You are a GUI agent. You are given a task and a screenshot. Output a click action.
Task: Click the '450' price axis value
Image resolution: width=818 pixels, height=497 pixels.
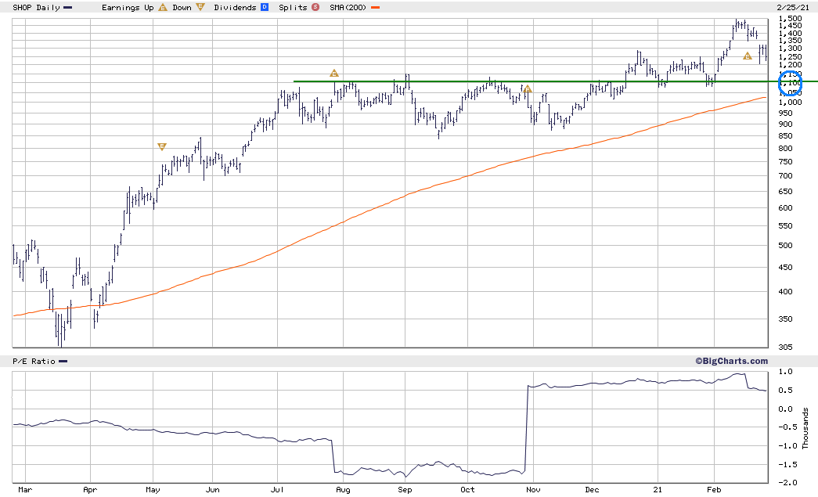(x=785, y=267)
